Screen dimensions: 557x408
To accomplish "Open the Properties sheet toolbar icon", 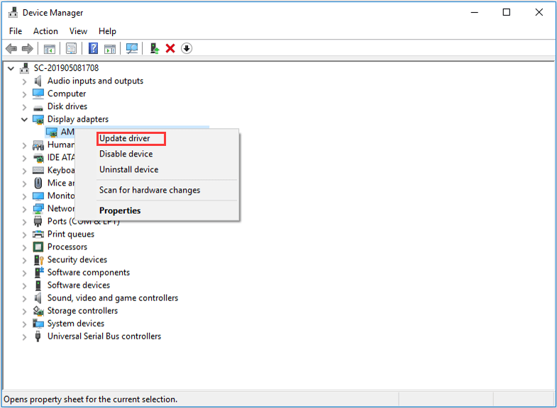I will point(71,48).
